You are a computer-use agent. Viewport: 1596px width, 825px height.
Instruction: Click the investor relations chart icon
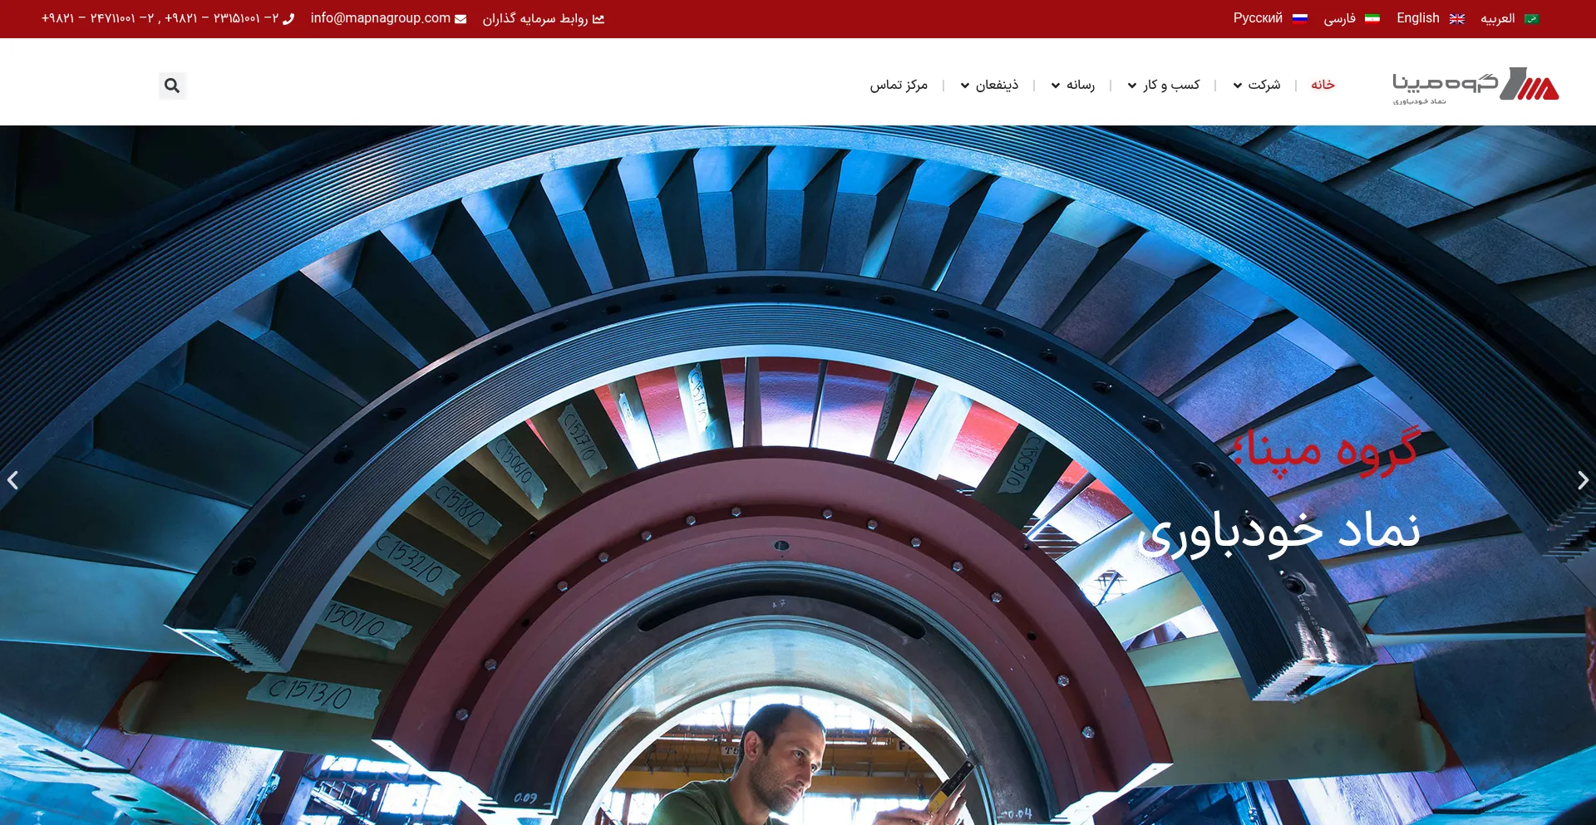(x=598, y=19)
